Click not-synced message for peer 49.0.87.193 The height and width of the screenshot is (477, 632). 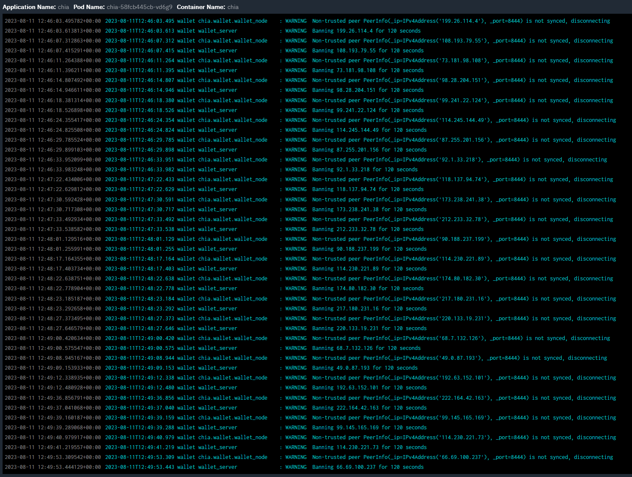459,358
